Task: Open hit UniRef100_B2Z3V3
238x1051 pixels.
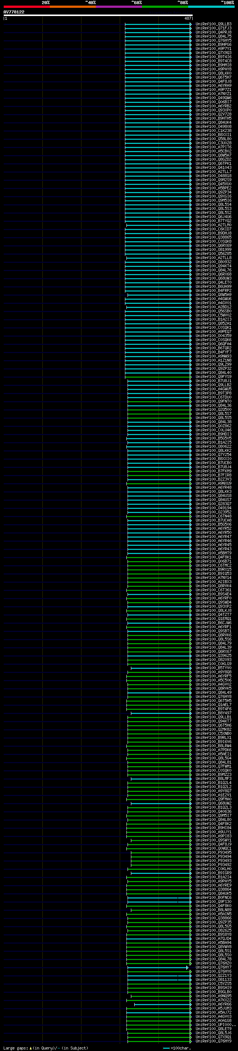Action: [213, 479]
